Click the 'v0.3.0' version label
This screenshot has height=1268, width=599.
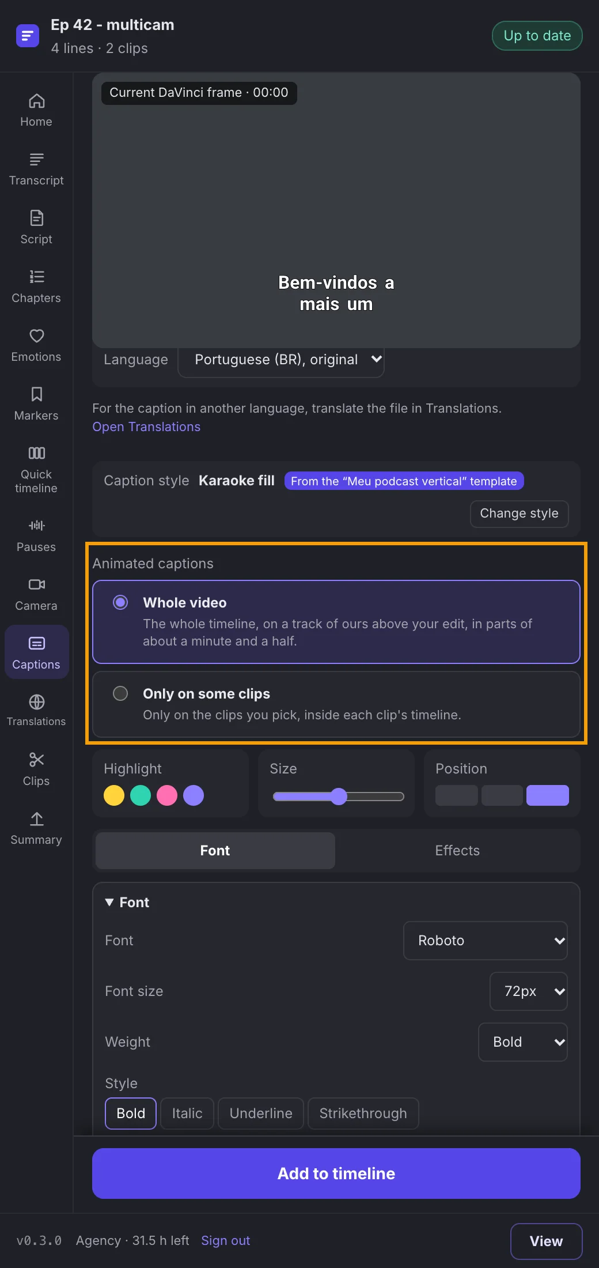39,1240
